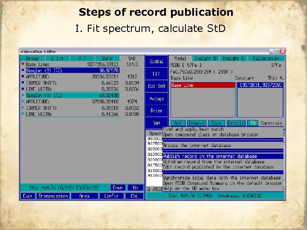Click the Bars header button
The image size is (307, 230).
pos(107,58)
